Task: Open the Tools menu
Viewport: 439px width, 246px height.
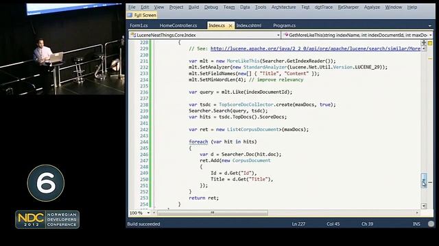Action: click(x=261, y=8)
